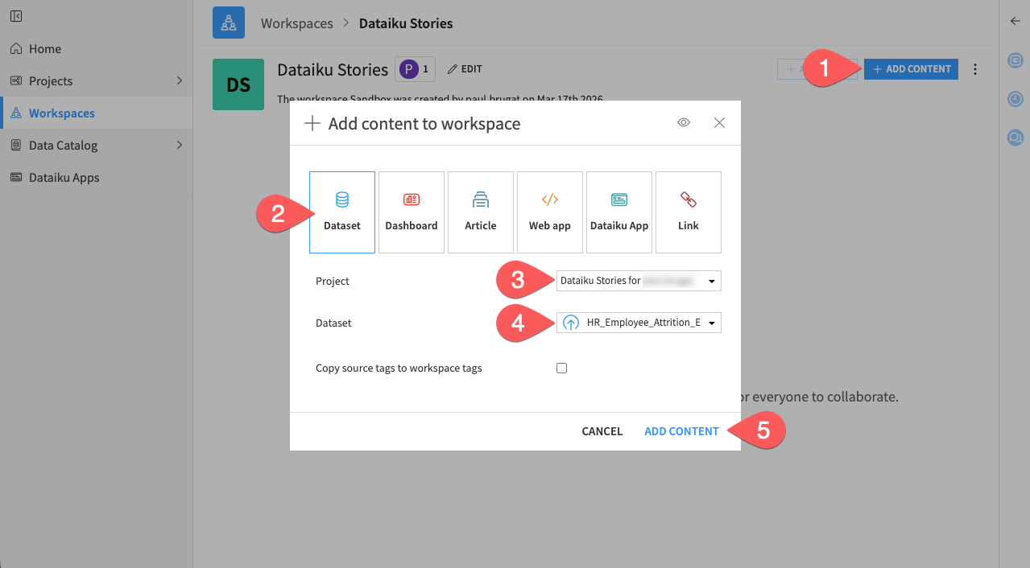
Task: Select the Web app content type tile
Action: click(x=550, y=212)
